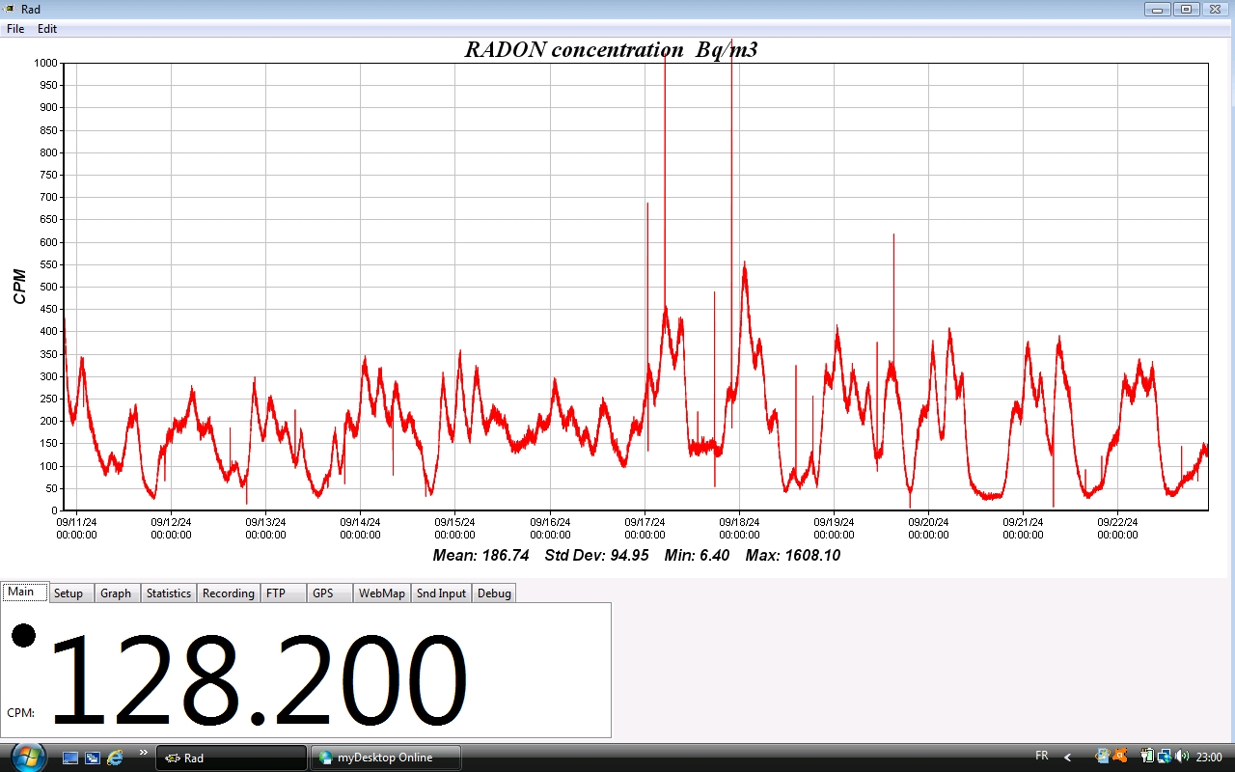Open the FR language selector
The width and height of the screenshot is (1235, 772).
coord(1041,757)
